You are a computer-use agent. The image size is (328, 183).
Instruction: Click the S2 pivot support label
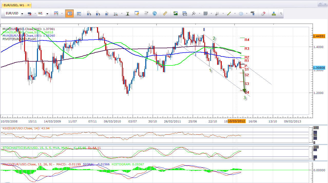247,75
